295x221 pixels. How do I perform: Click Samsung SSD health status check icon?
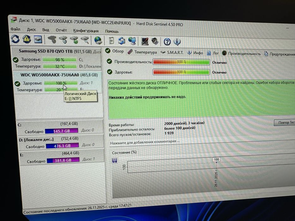15,60
